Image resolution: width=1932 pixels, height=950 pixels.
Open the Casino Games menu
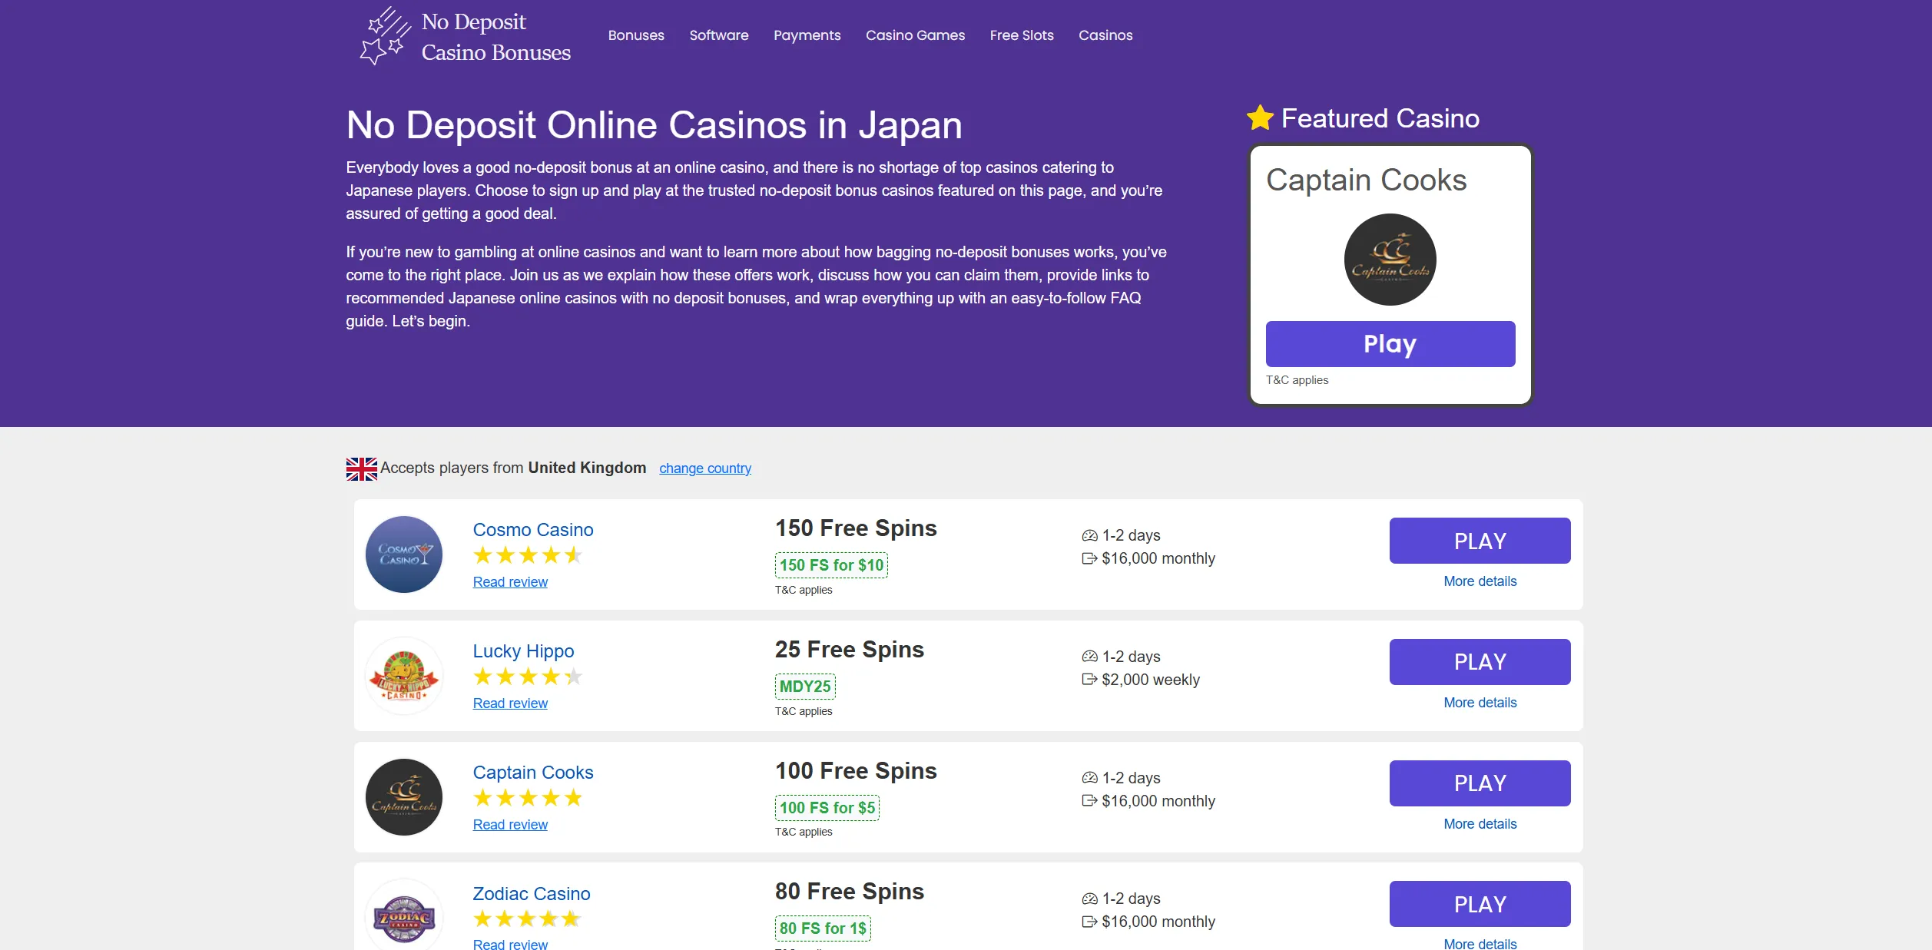[915, 35]
